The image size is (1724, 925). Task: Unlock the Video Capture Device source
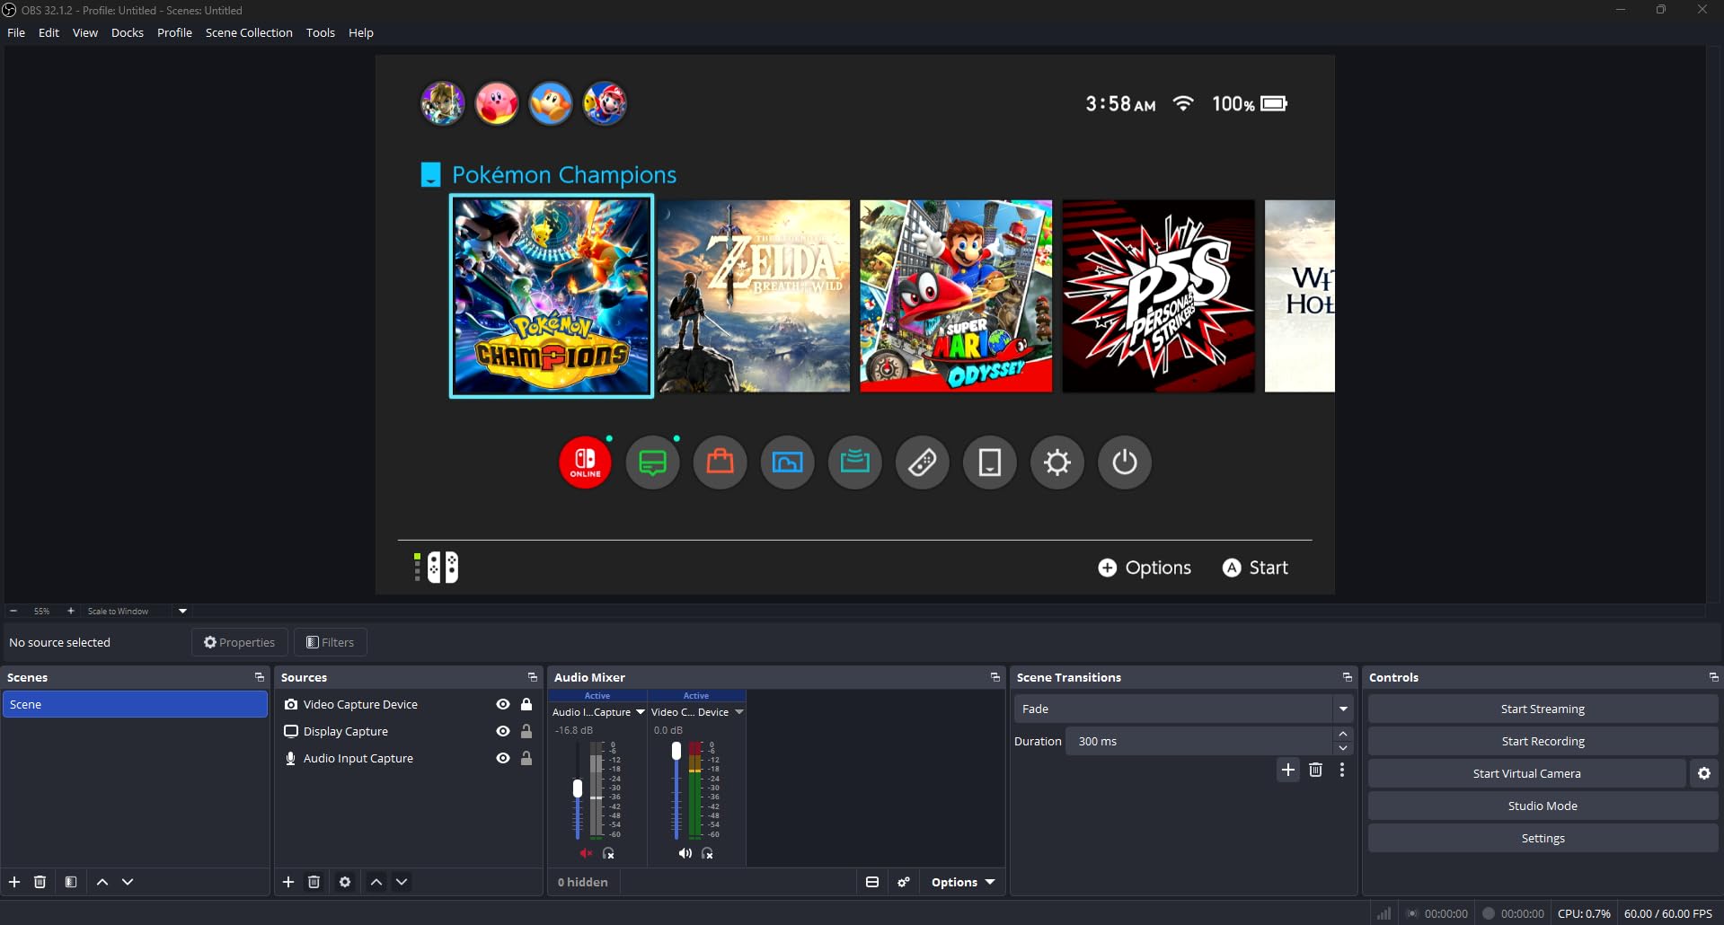(526, 704)
